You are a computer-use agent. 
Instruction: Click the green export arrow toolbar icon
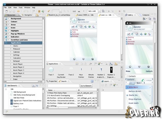click(x=43, y=11)
